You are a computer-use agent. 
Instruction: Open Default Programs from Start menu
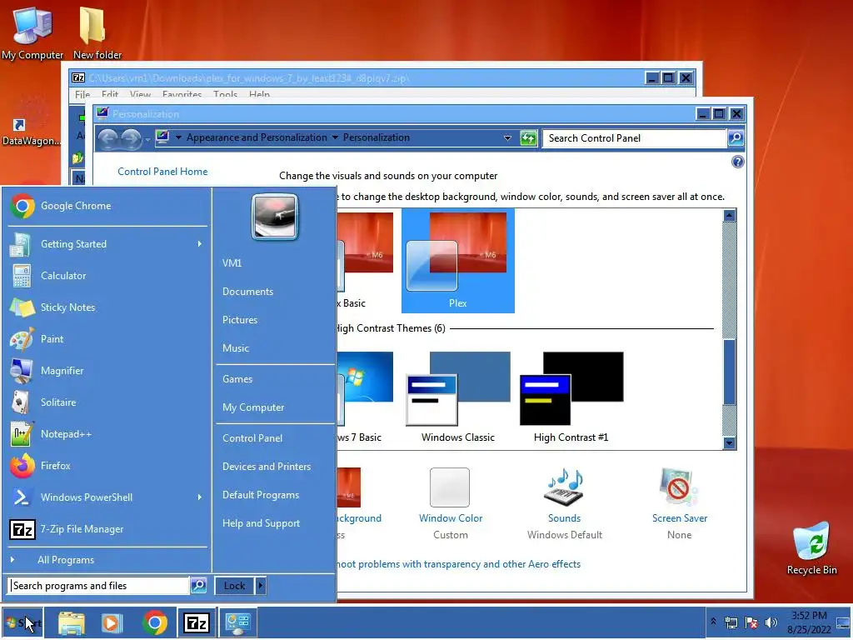pos(261,495)
